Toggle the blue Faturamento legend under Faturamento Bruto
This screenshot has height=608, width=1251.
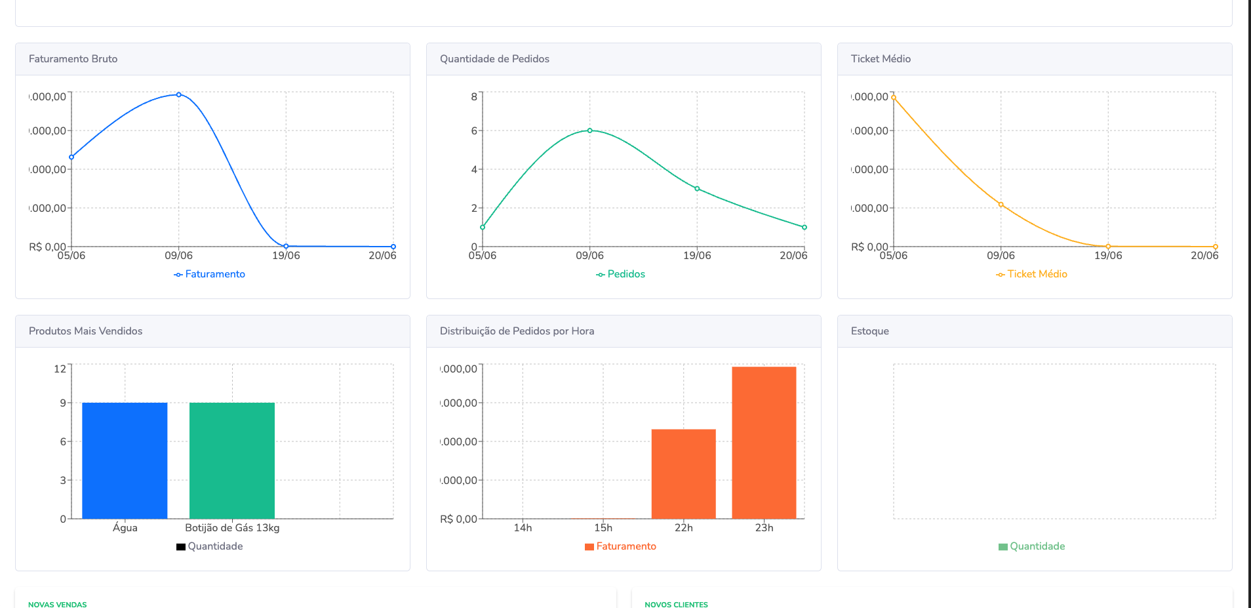(x=209, y=274)
